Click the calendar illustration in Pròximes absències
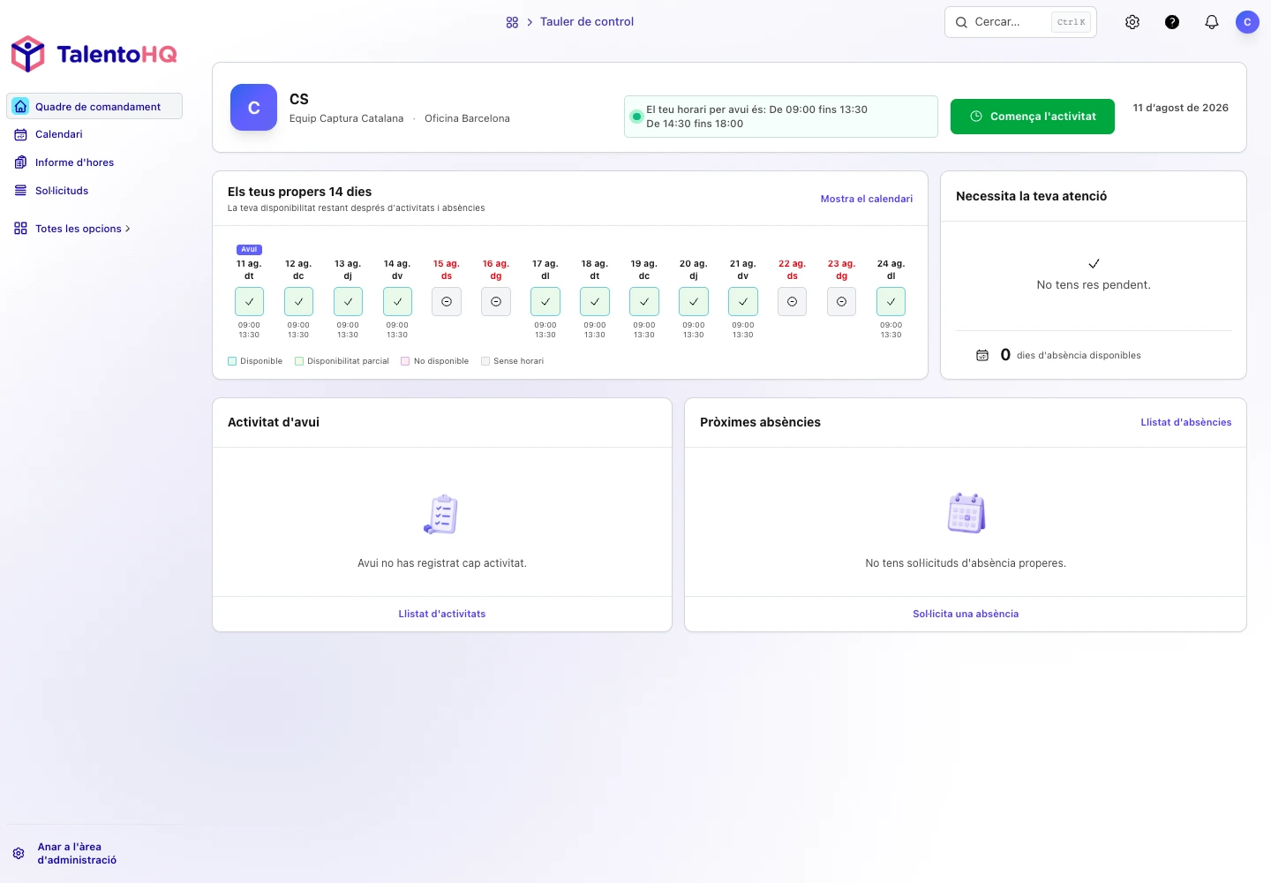This screenshot has width=1271, height=883. [x=966, y=513]
